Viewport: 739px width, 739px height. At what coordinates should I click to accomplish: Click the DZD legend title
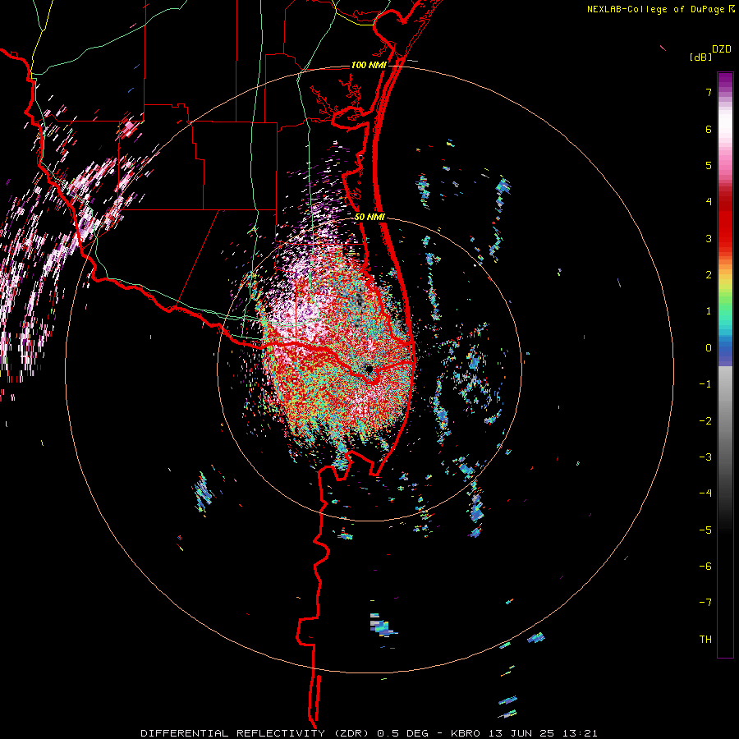coord(722,49)
